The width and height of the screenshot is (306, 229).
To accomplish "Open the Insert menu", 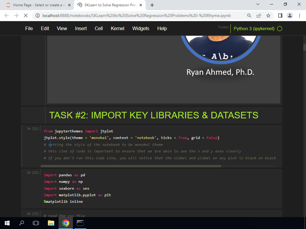I will click(x=81, y=28).
